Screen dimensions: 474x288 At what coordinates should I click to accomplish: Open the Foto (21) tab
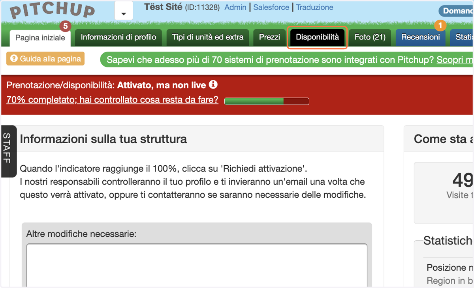pyautogui.click(x=370, y=37)
